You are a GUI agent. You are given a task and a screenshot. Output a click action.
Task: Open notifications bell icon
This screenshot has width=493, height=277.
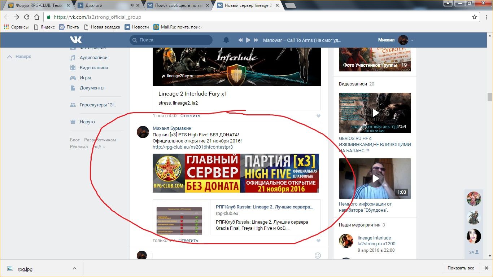pos(226,40)
